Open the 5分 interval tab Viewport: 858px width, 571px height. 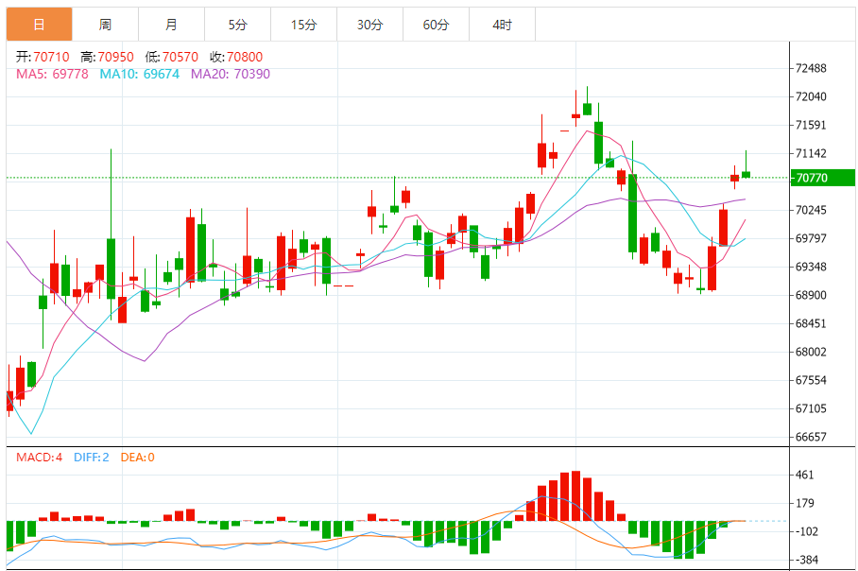click(237, 25)
